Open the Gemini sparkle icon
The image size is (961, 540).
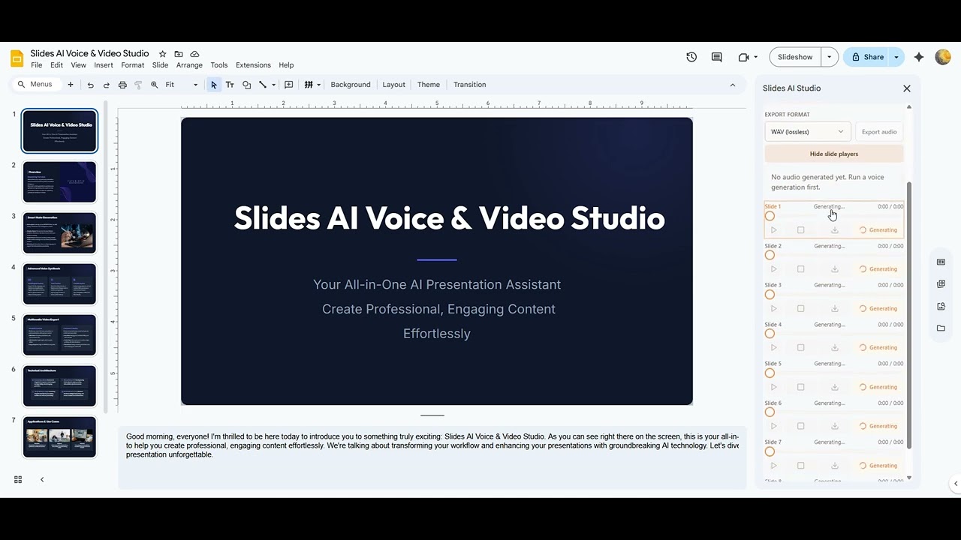click(x=919, y=57)
